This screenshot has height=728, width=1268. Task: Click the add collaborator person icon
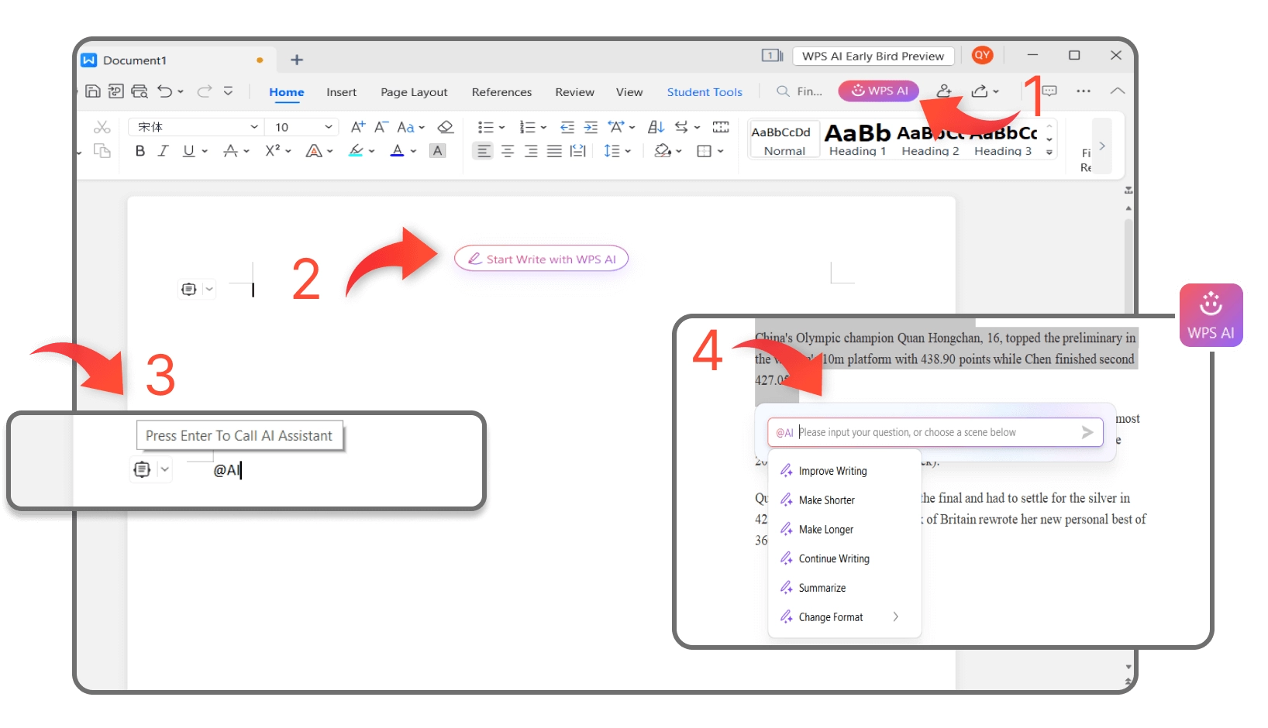pos(944,91)
